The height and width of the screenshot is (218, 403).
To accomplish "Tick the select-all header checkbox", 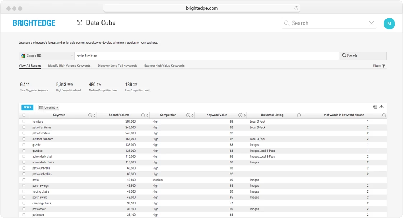I will (24, 115).
